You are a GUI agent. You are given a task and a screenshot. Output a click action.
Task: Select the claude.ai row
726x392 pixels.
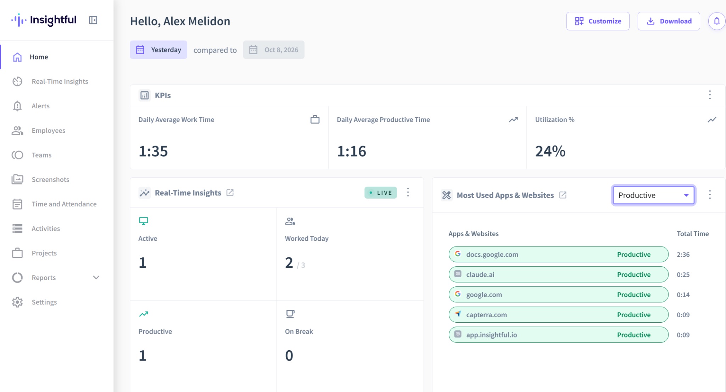point(558,274)
